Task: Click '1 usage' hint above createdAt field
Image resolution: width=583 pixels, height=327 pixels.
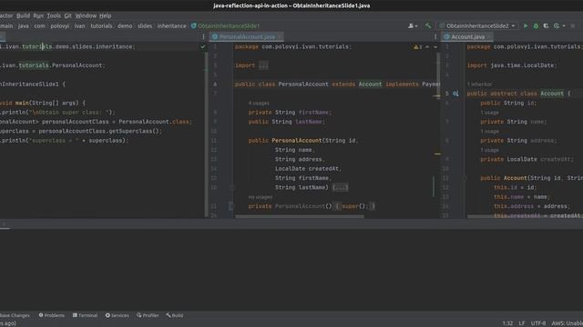Action: tap(490, 150)
